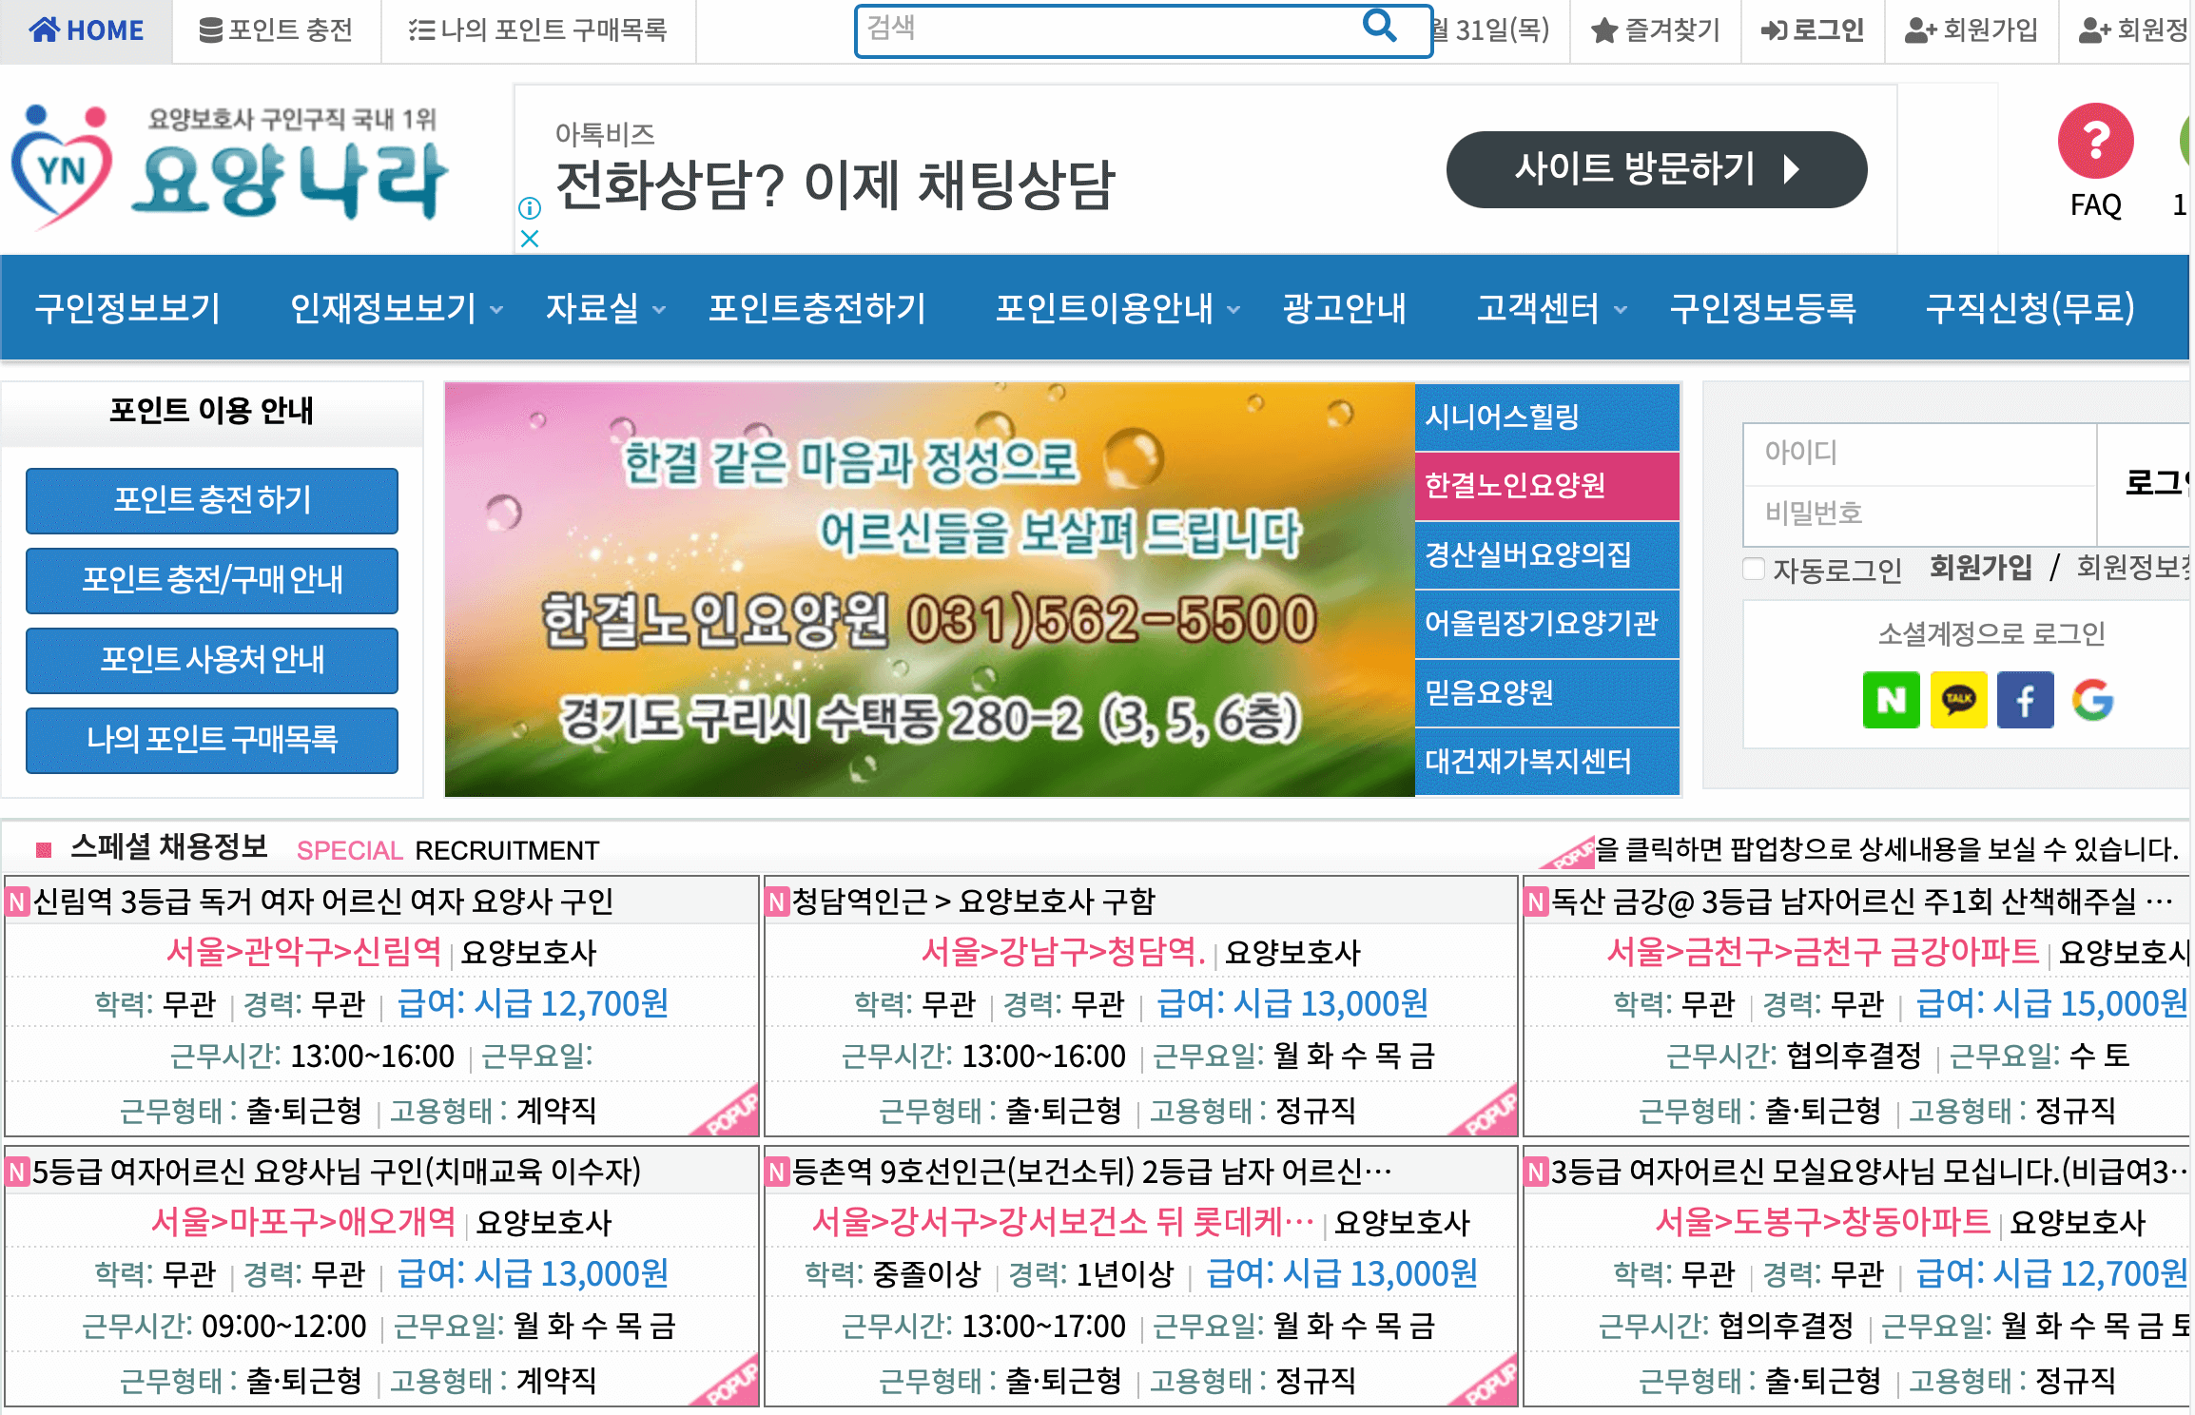Log in with the KakaoTalk icon
Image resolution: width=2195 pixels, height=1415 pixels.
coord(1958,700)
